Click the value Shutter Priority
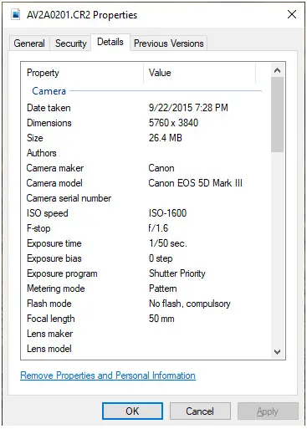 [x=177, y=273]
